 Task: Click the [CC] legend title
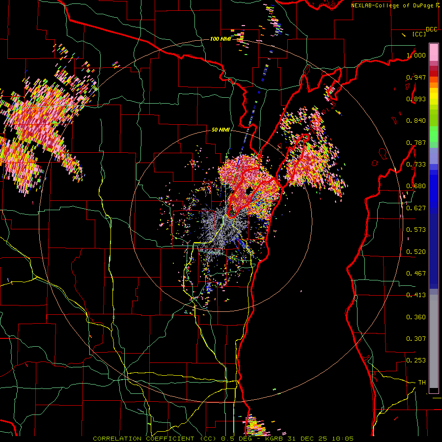tap(419, 34)
